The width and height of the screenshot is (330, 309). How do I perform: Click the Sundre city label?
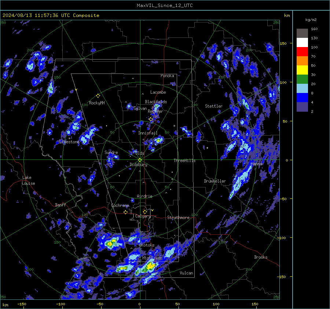pyautogui.click(x=111, y=152)
